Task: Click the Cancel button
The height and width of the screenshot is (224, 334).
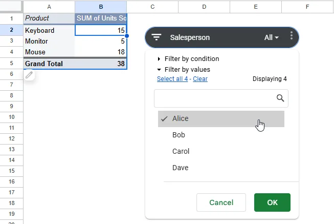Action: click(x=221, y=202)
